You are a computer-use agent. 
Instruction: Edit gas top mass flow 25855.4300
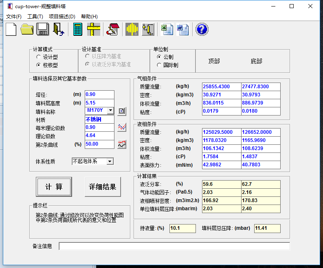coord(222,87)
